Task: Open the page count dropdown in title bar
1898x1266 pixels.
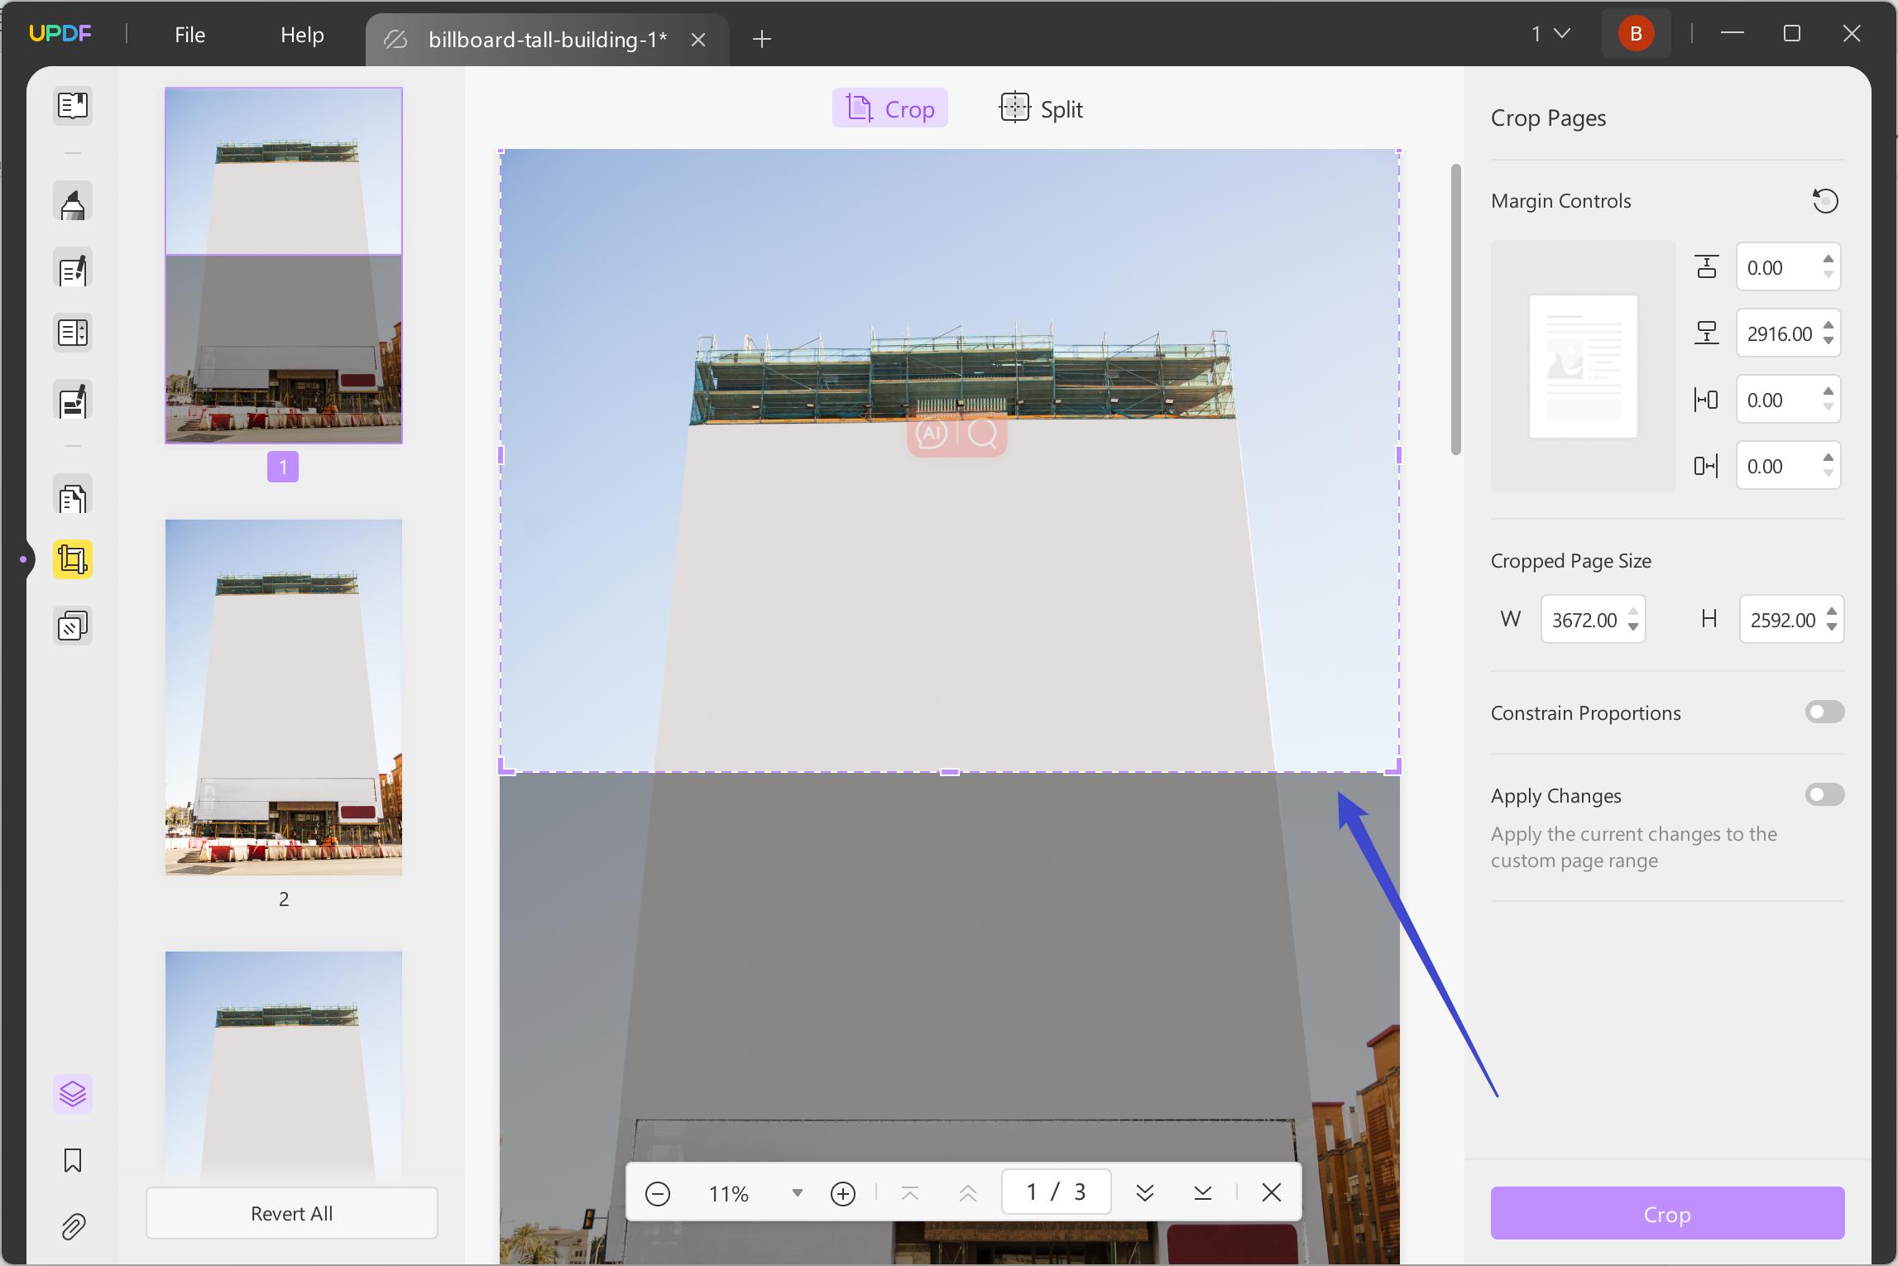Action: [1551, 33]
